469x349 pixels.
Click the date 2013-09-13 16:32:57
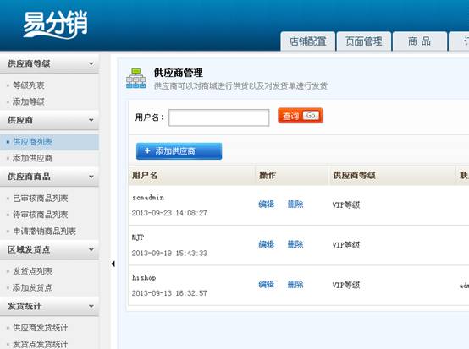(x=169, y=293)
